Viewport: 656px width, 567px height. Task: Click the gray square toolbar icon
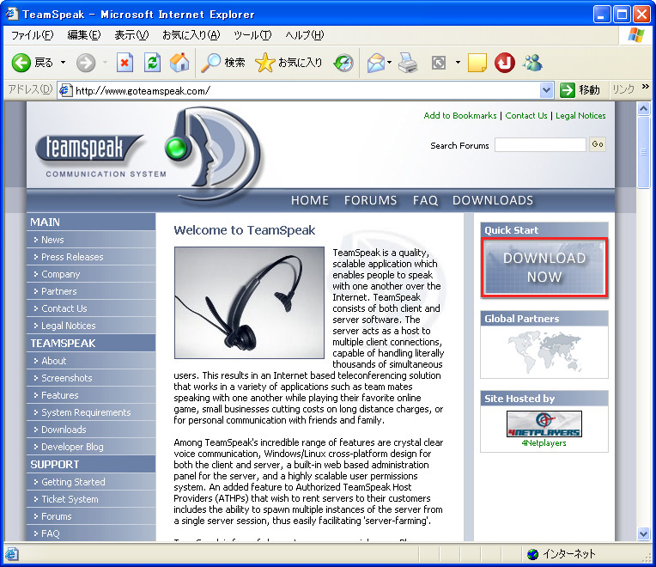point(439,63)
